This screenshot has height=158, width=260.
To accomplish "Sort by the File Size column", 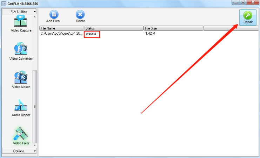I will (x=173, y=28).
